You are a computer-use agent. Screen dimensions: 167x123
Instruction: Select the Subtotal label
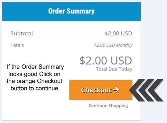tap(22, 33)
